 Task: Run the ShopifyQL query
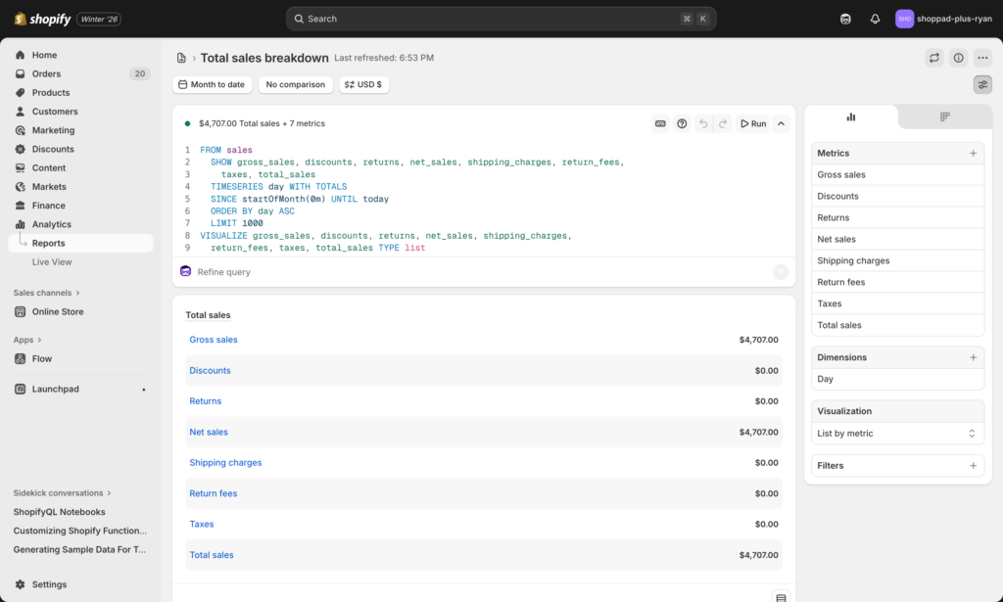click(x=753, y=124)
